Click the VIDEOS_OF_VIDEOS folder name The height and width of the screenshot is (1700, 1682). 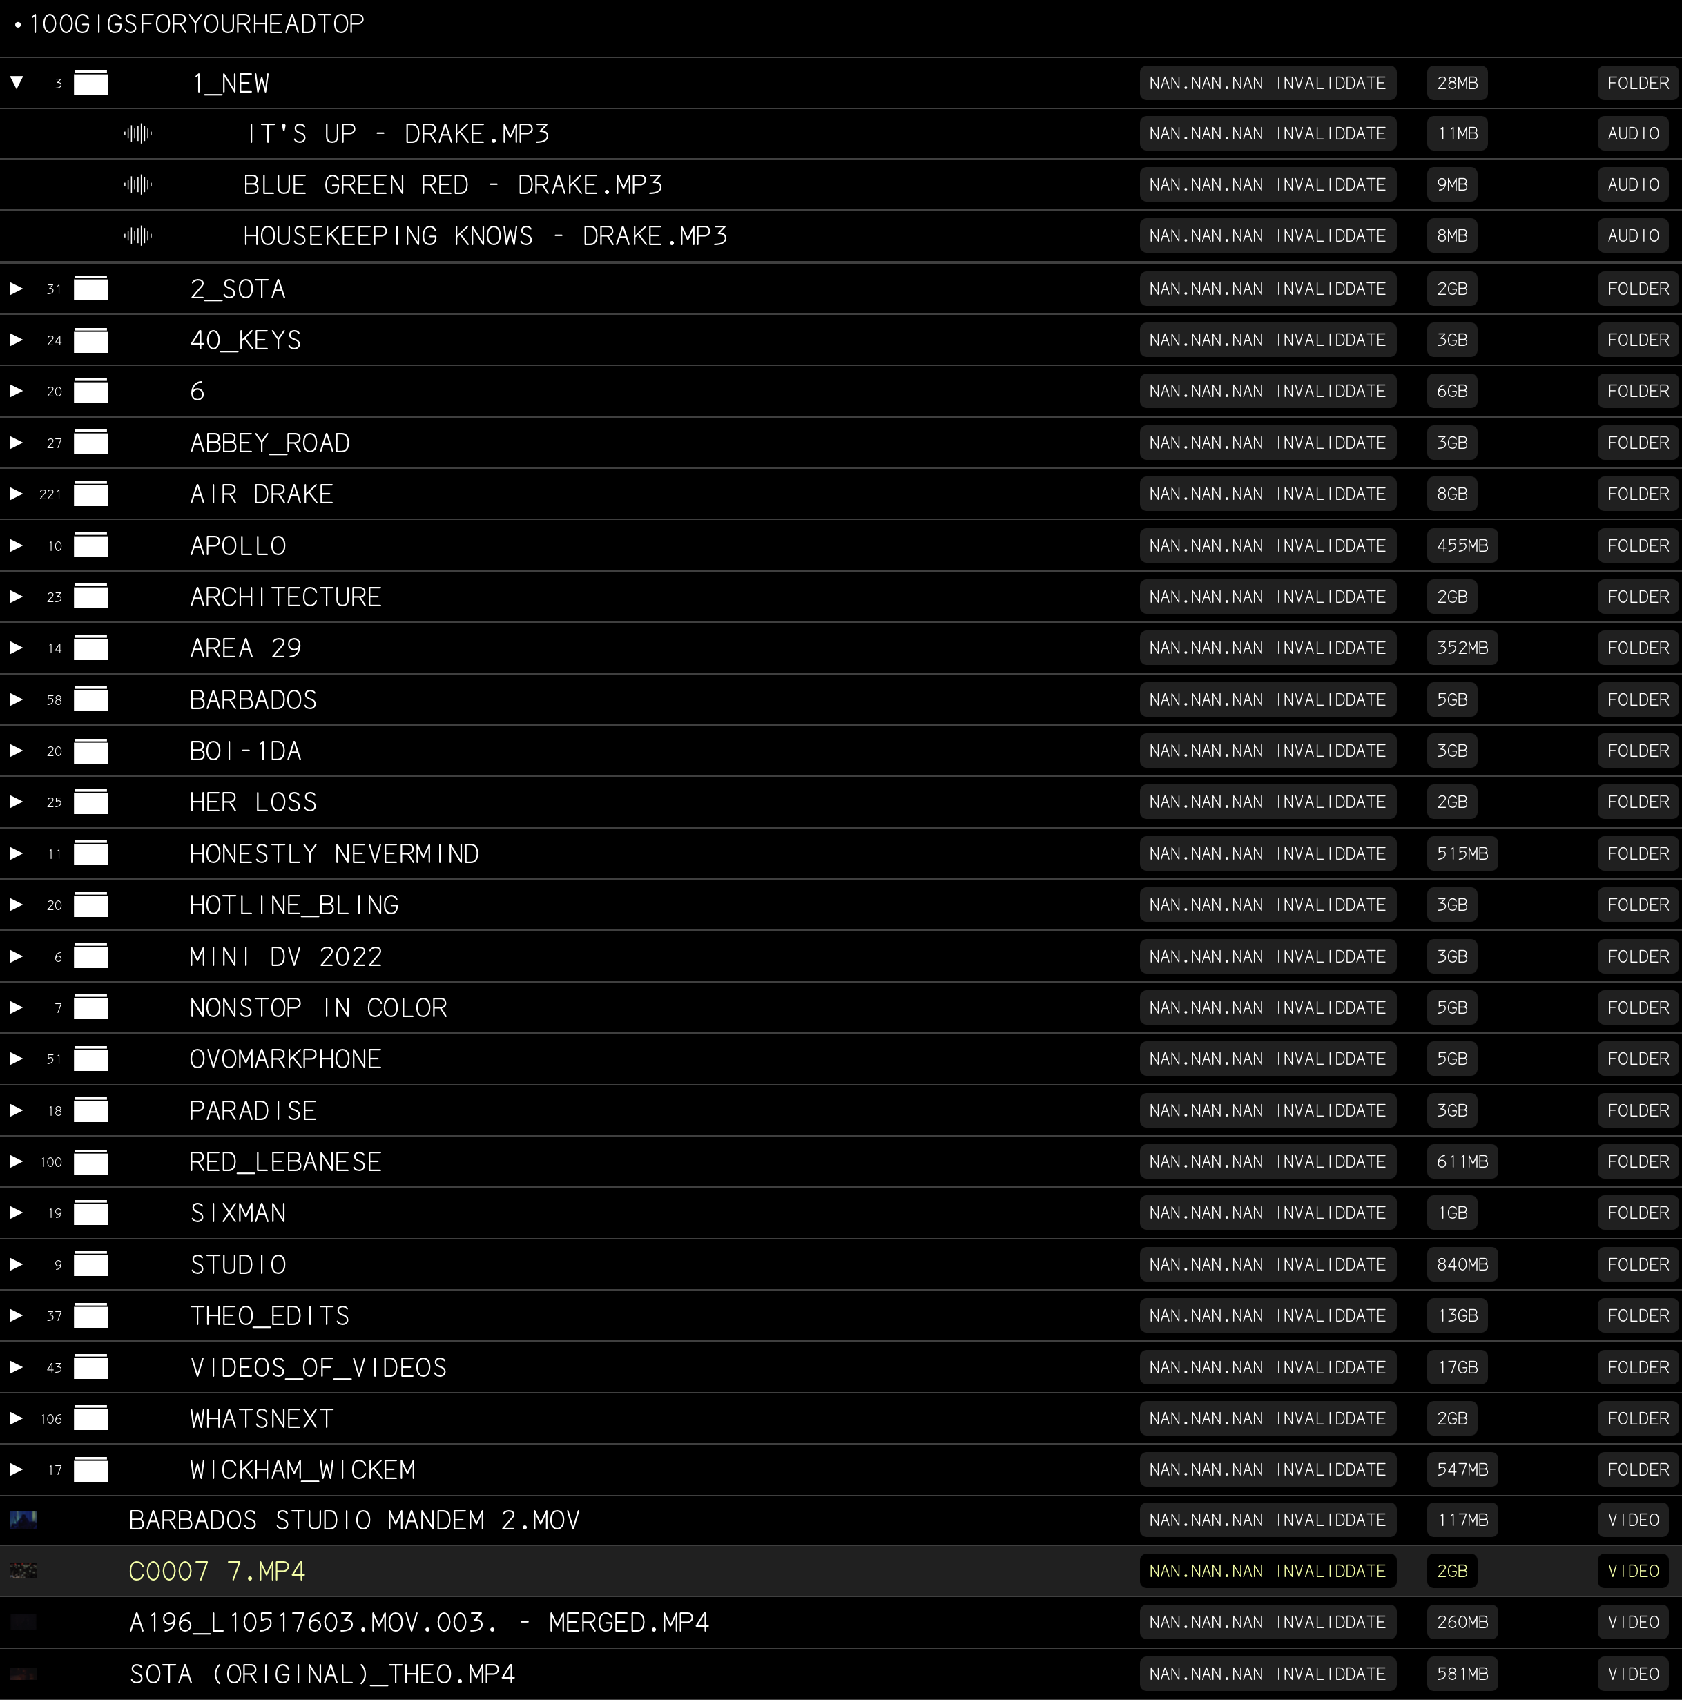[318, 1367]
